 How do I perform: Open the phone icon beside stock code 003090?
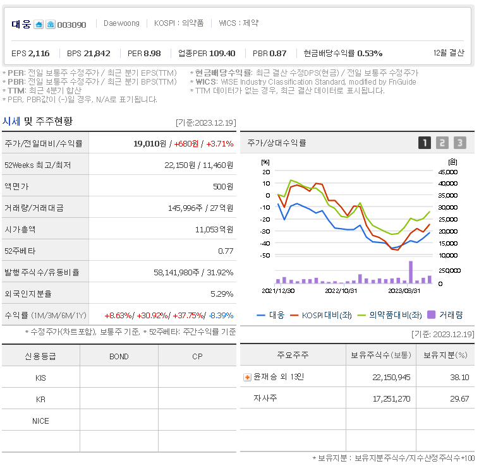(x=51, y=25)
